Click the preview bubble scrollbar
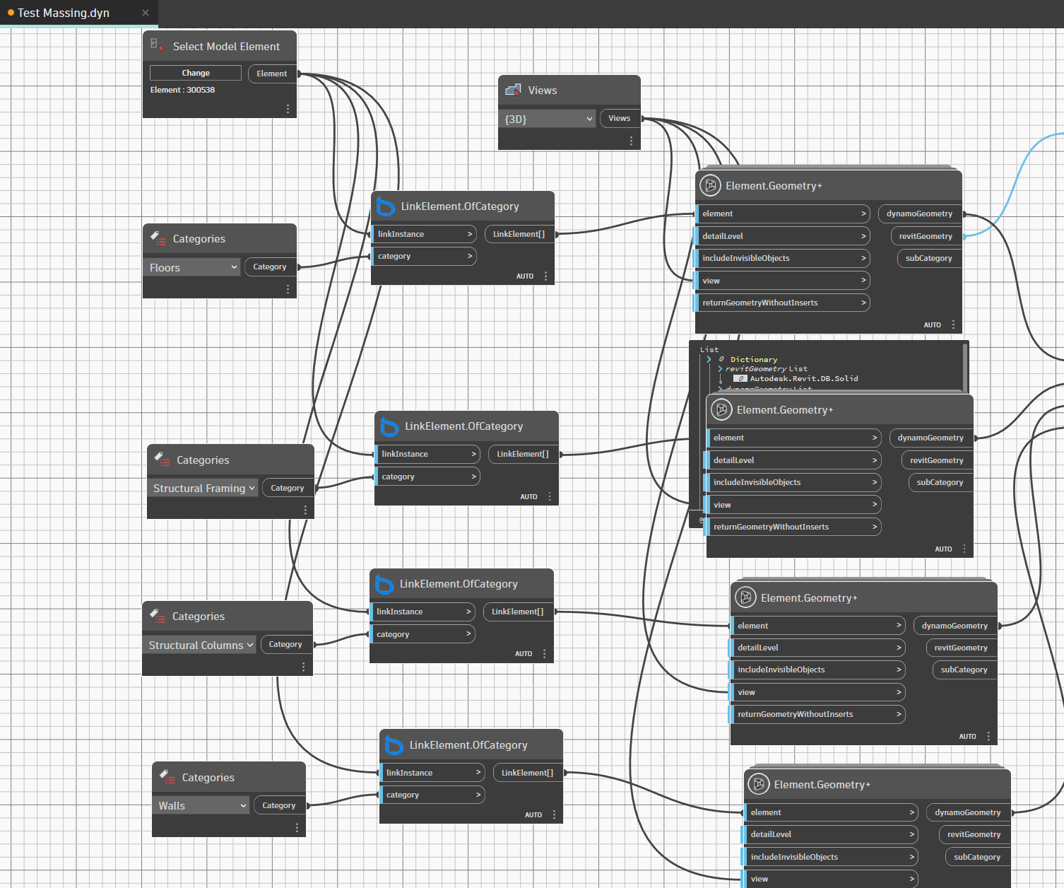 pyautogui.click(x=965, y=366)
